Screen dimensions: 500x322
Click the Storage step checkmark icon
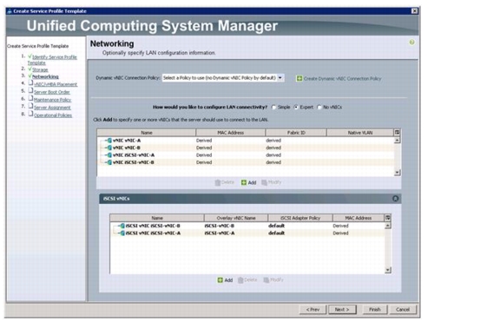coord(30,69)
